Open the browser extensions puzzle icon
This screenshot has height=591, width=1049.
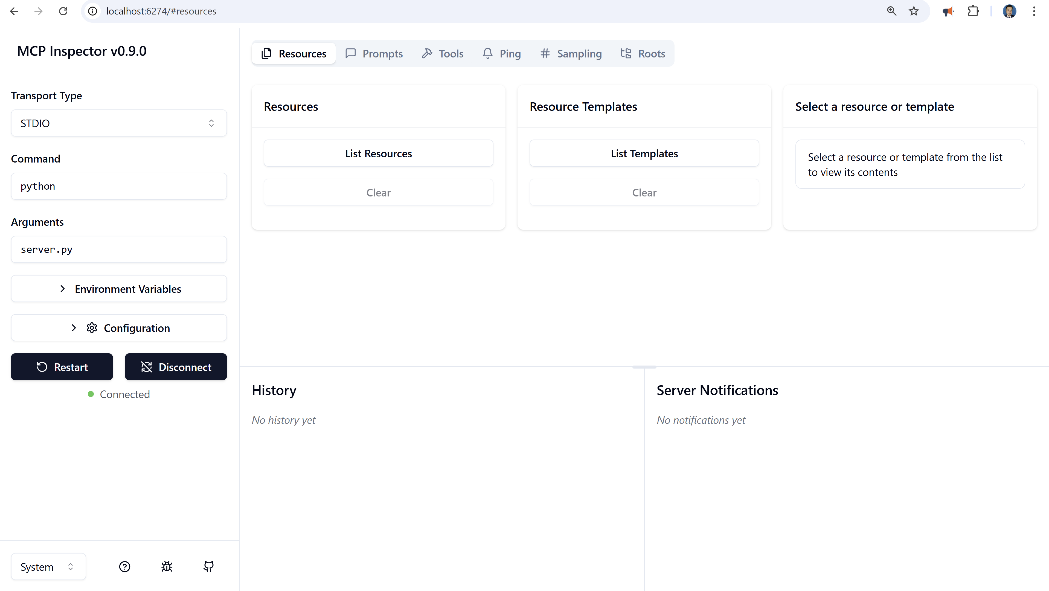pos(973,11)
